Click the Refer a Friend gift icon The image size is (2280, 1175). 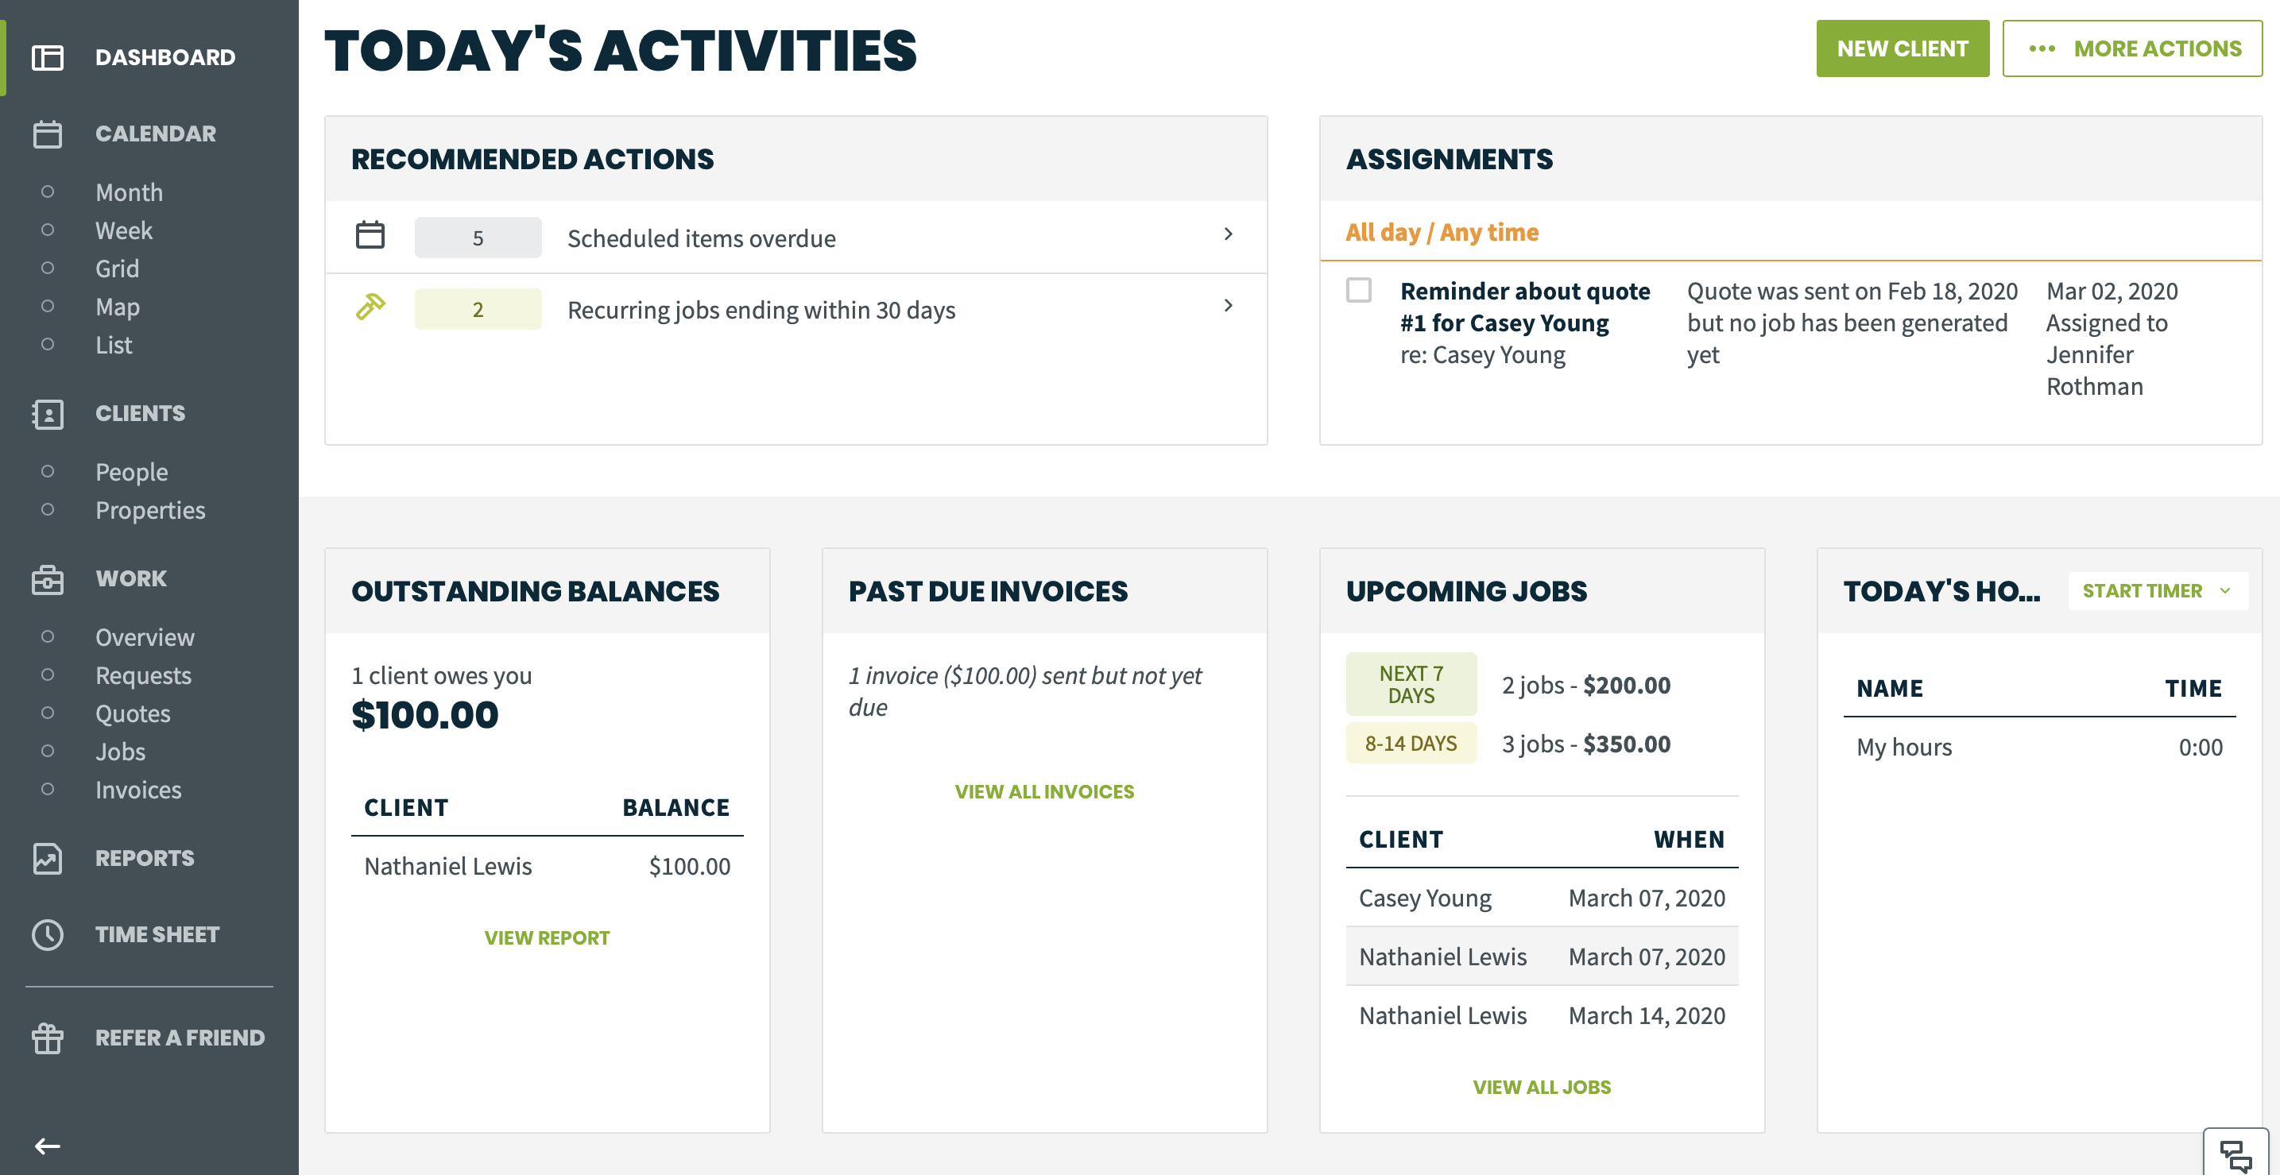[x=48, y=1038]
